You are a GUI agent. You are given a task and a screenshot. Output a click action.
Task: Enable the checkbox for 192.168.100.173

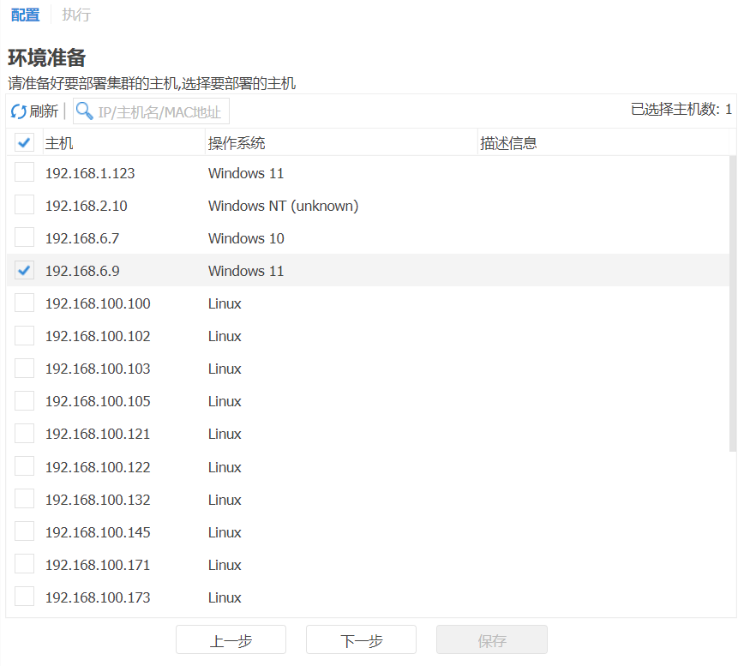click(25, 597)
